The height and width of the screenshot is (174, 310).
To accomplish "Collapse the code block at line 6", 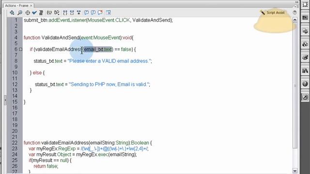I will [x=20, y=49].
